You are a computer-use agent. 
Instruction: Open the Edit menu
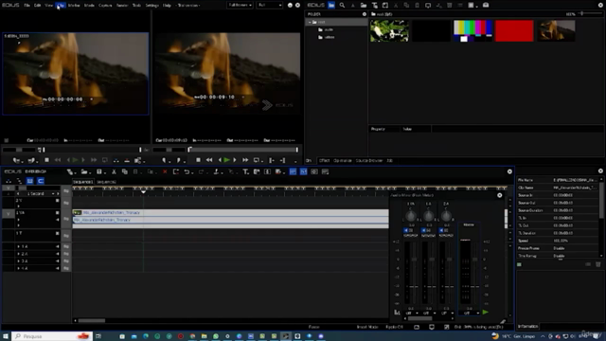(38, 6)
